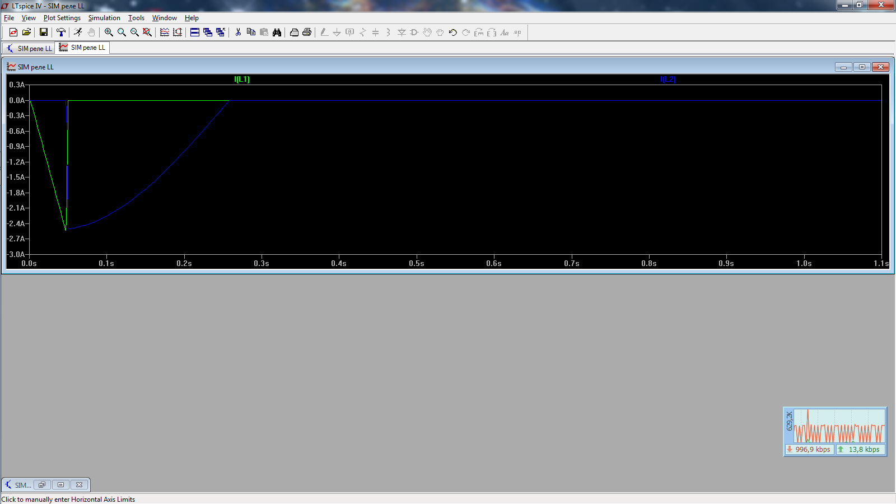Screen dimensions: 896x504
Task: Click the Find binoculars icon
Action: point(277,32)
